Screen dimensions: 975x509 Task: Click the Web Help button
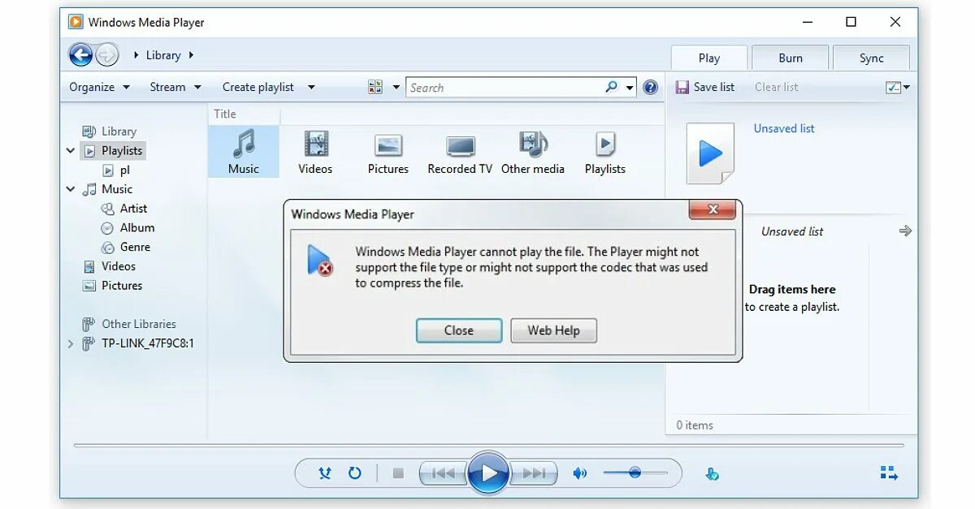553,330
